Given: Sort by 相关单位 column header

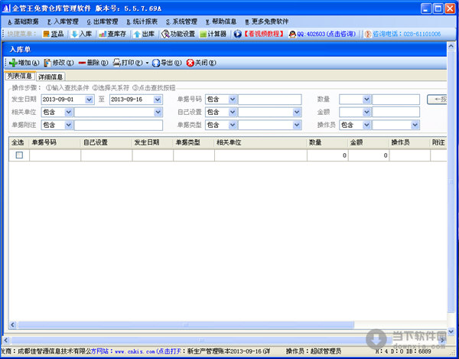Looking at the screenshot, I should (261, 142).
